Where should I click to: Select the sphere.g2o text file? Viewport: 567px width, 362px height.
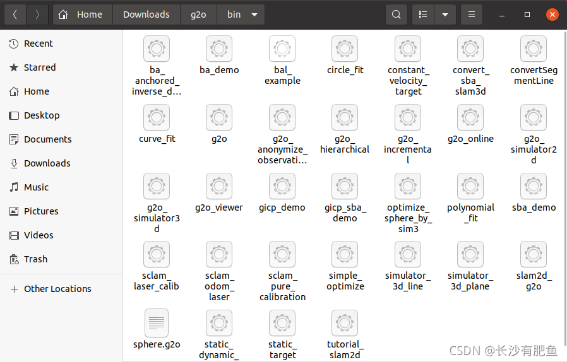[x=157, y=323]
